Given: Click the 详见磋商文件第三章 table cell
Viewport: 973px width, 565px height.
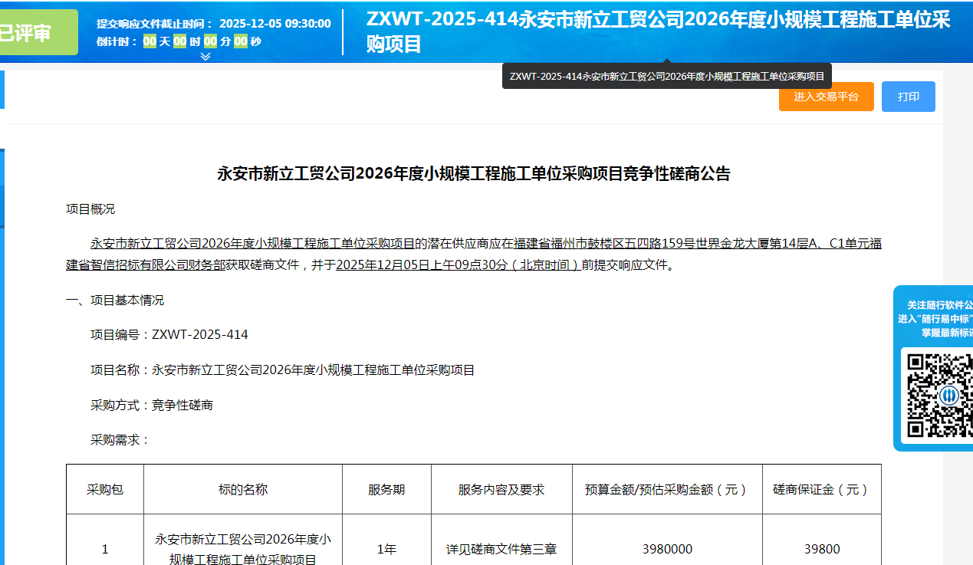Looking at the screenshot, I should coord(501,549).
